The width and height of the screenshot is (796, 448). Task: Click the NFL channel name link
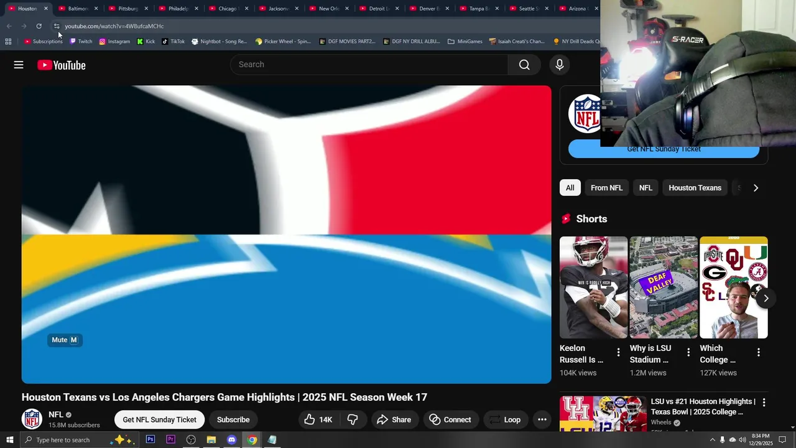[56, 414]
